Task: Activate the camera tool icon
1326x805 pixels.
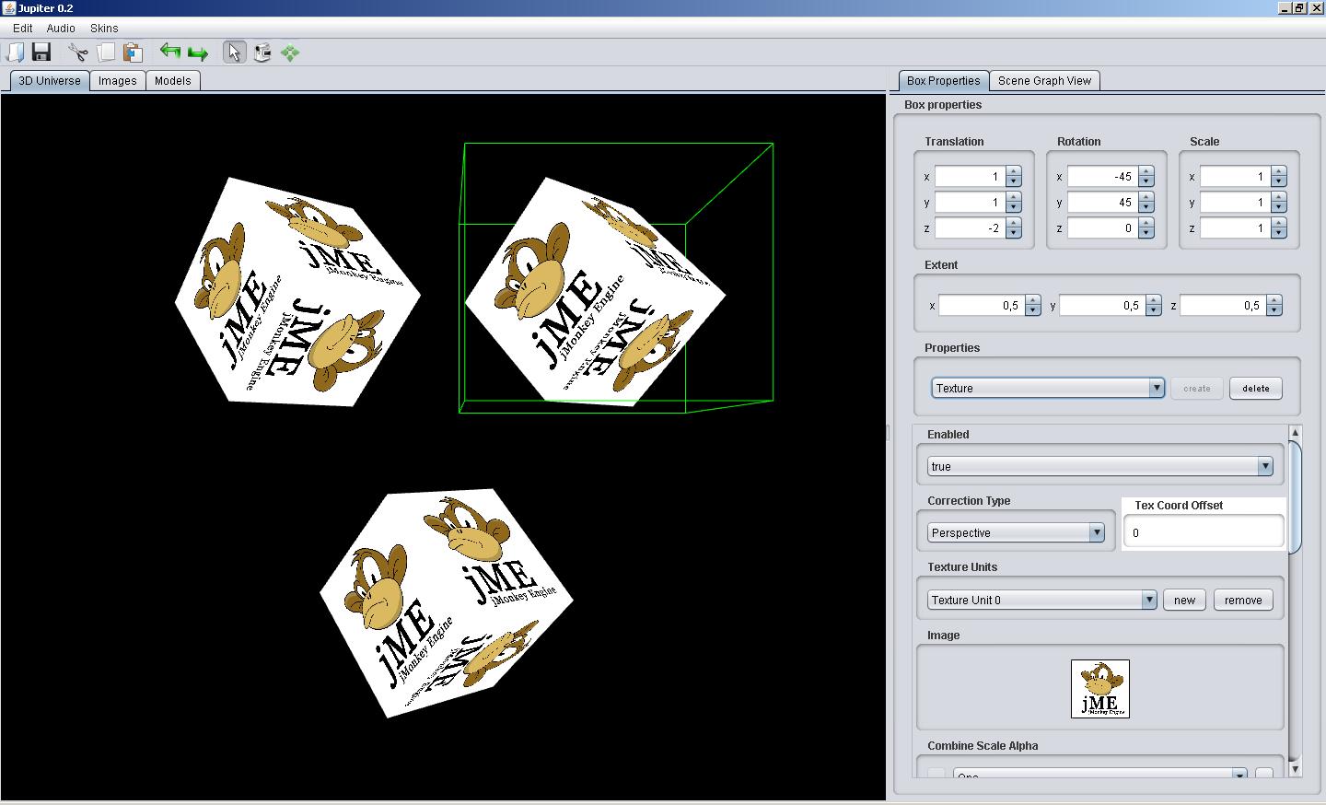Action: point(262,52)
